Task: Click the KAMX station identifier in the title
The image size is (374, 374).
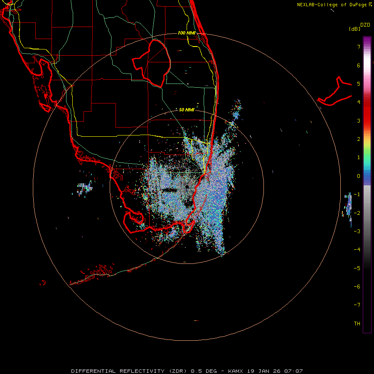Action: (x=236, y=371)
